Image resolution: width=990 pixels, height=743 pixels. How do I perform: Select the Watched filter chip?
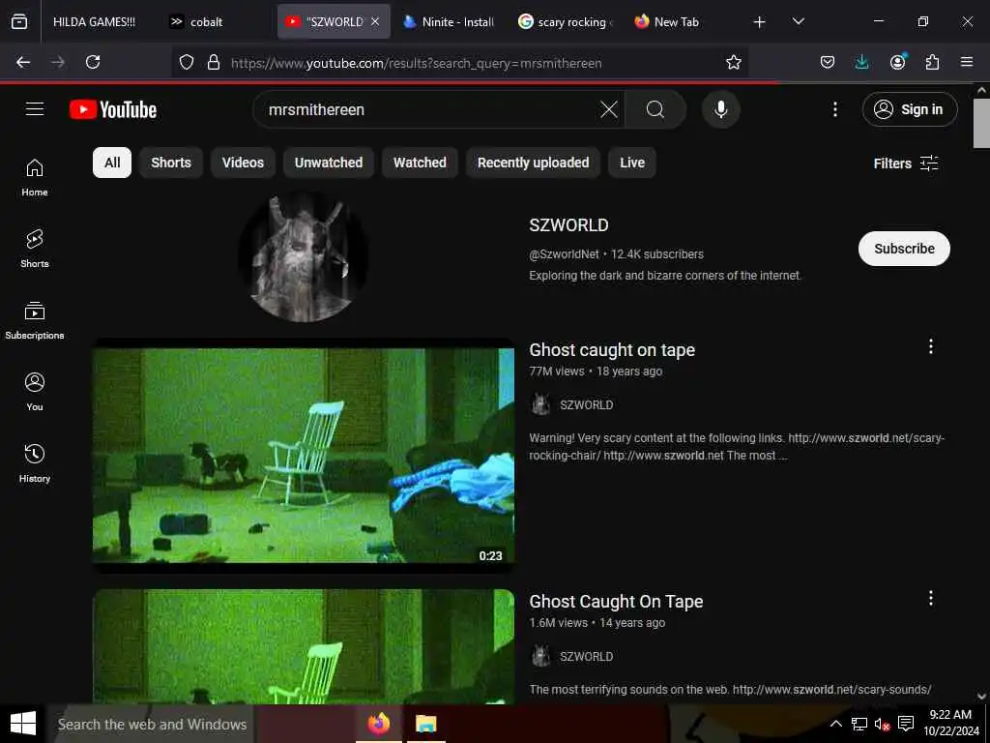point(420,163)
